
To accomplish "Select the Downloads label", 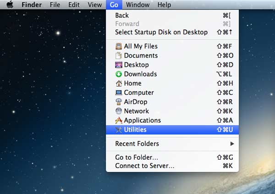I will 141,74.
